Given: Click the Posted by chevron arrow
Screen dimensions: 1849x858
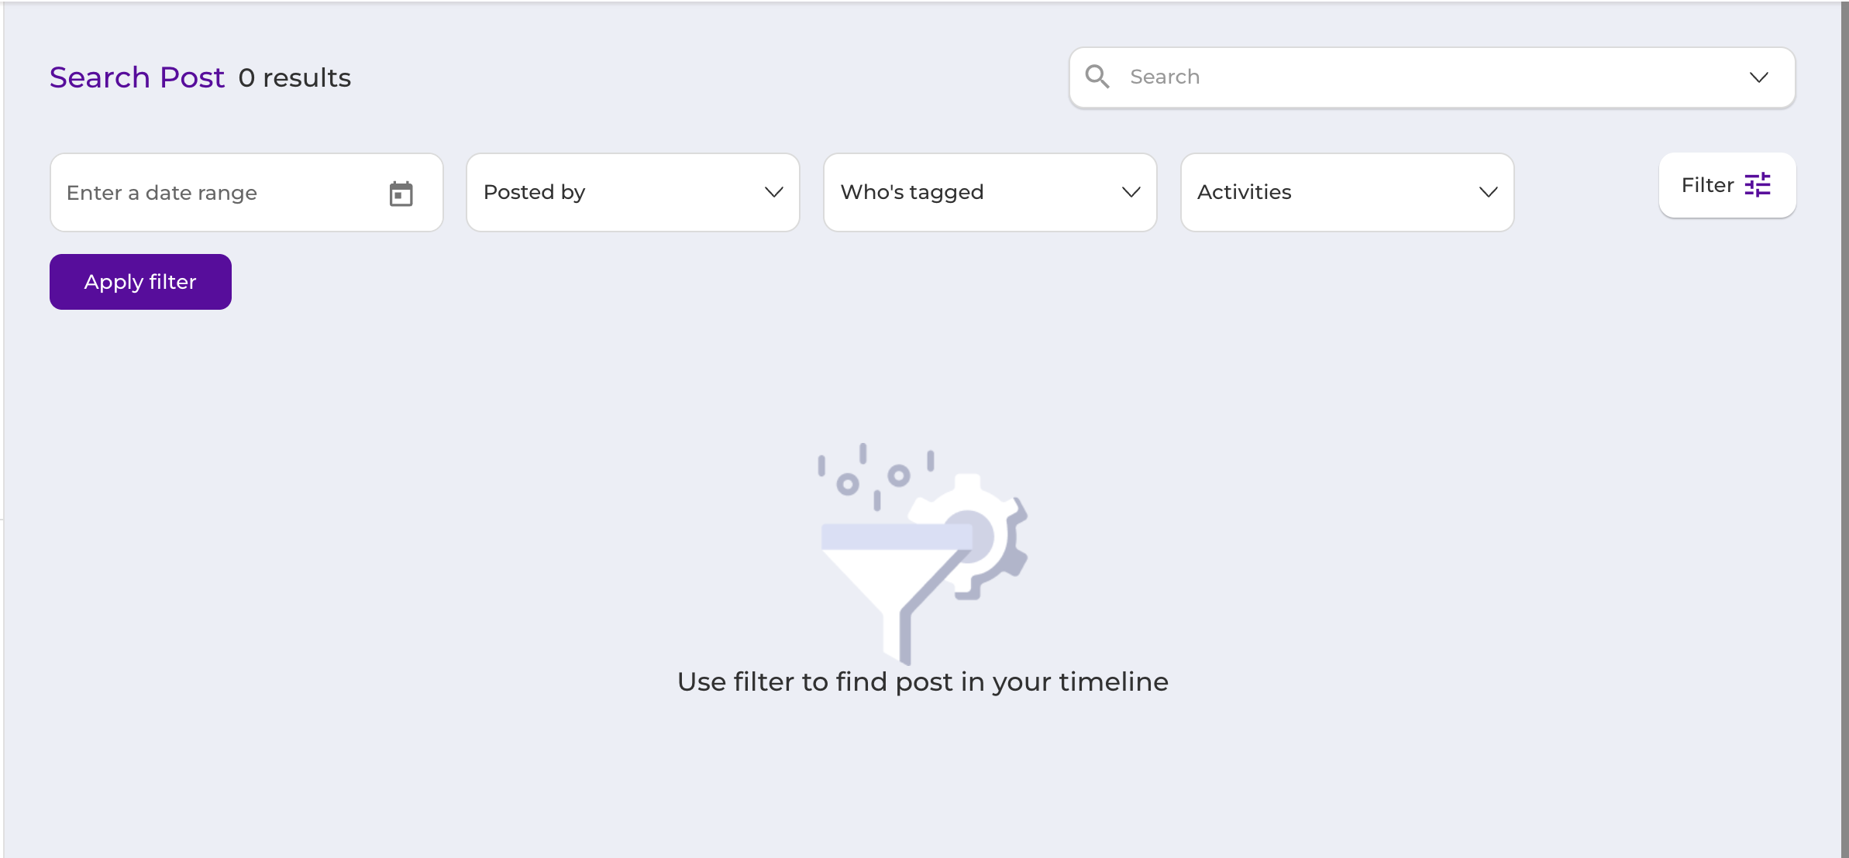Looking at the screenshot, I should click(774, 192).
